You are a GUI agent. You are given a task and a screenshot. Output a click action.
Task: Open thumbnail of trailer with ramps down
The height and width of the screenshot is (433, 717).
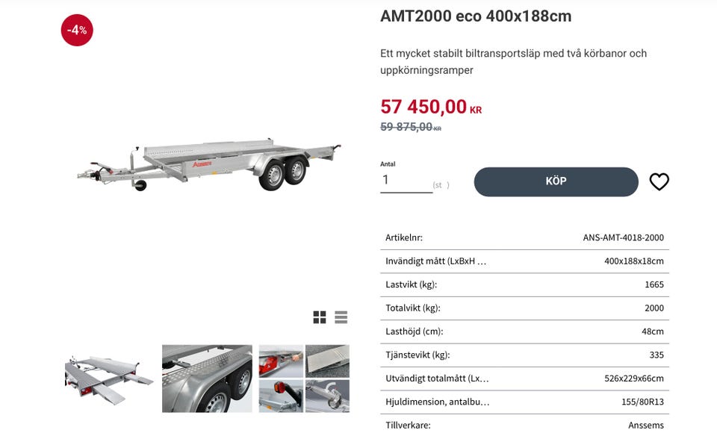109,379
